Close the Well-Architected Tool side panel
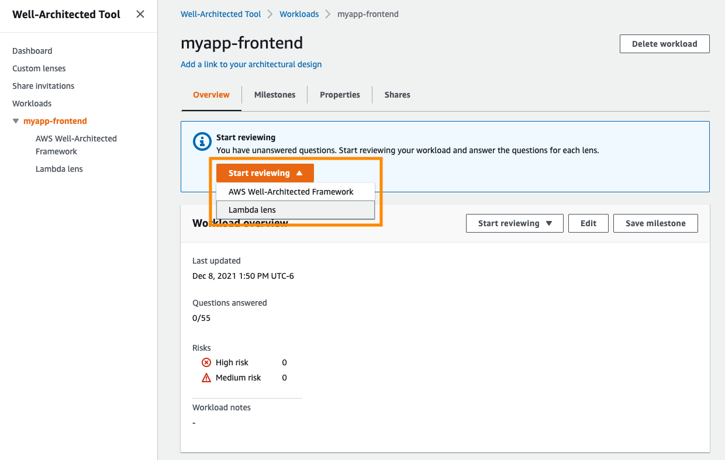Viewport: 725px width, 460px height. (x=140, y=14)
